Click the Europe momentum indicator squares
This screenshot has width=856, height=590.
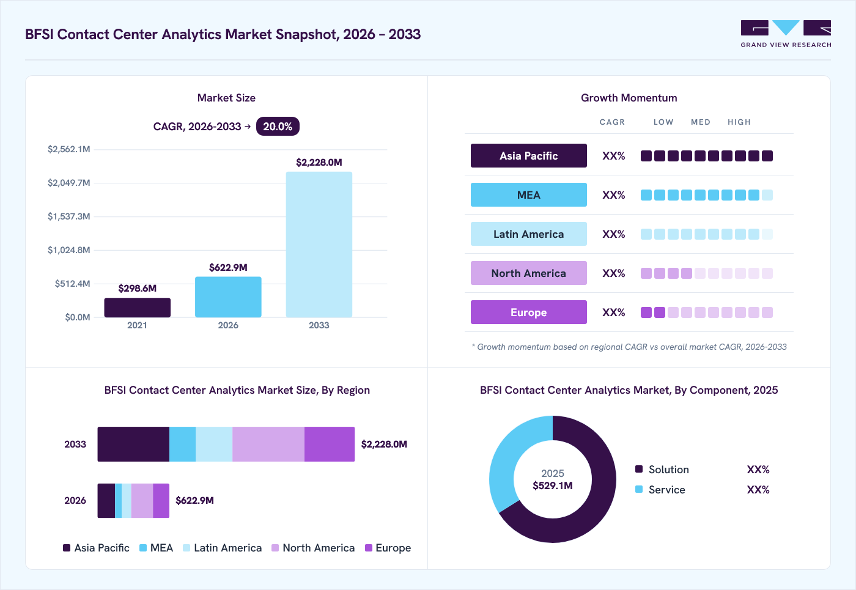pyautogui.click(x=707, y=312)
